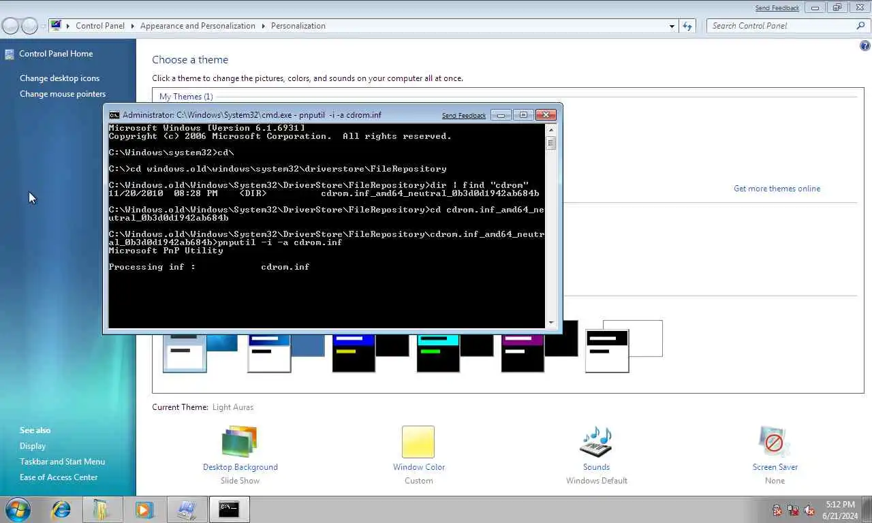Click Send Feedback in the main window title bar
Image resolution: width=872 pixels, height=523 pixels.
pos(777,8)
